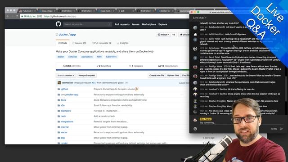Open the repository Pull requests tab
The height and width of the screenshot is (162, 288).
[101, 43]
